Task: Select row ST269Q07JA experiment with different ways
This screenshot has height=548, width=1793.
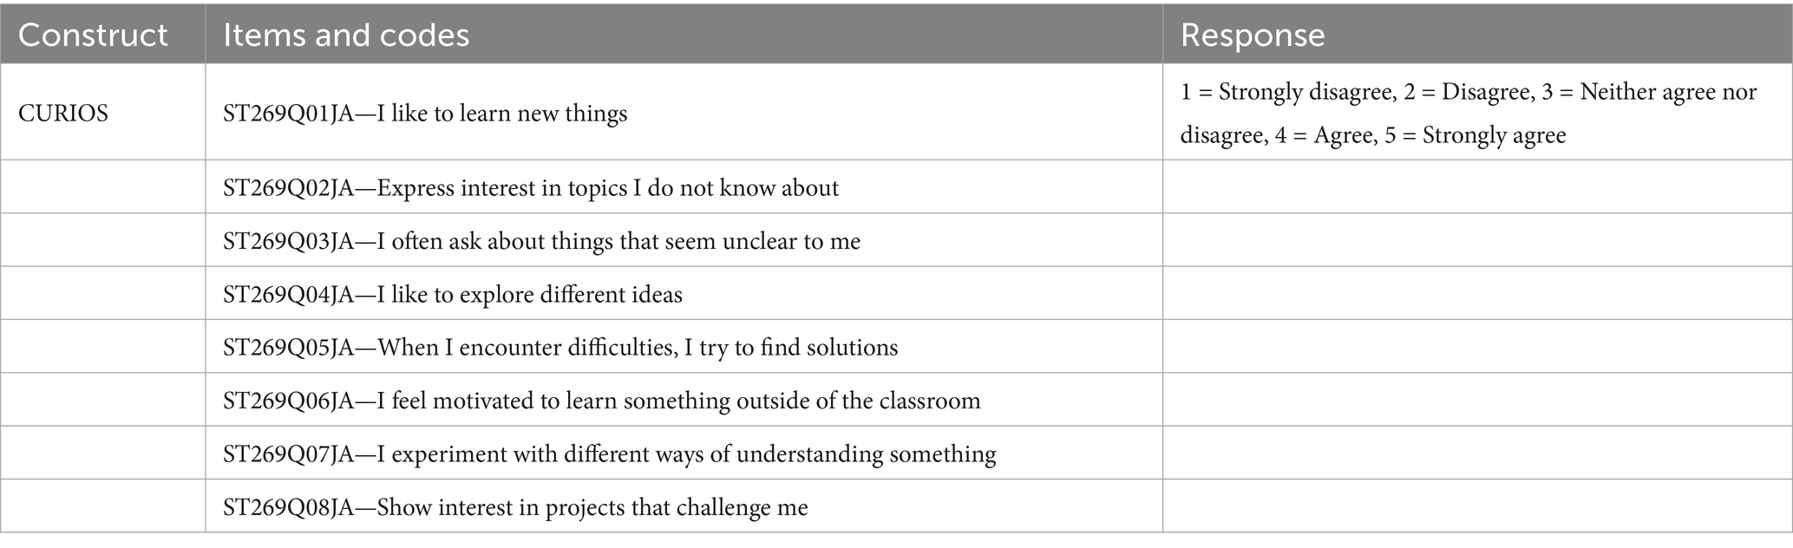Action: (609, 453)
